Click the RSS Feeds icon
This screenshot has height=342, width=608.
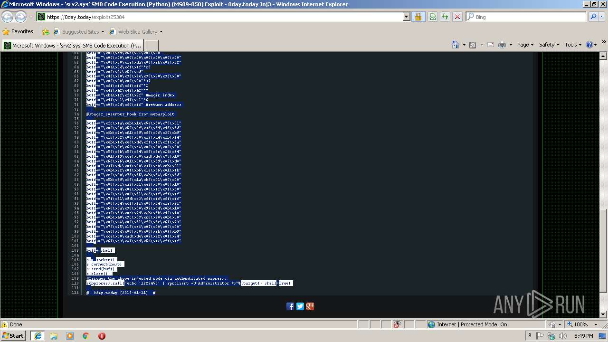point(473,45)
